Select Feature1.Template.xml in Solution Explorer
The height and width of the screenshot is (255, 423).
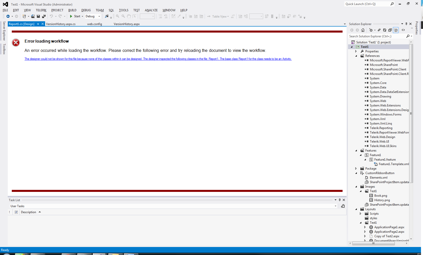coord(394,164)
